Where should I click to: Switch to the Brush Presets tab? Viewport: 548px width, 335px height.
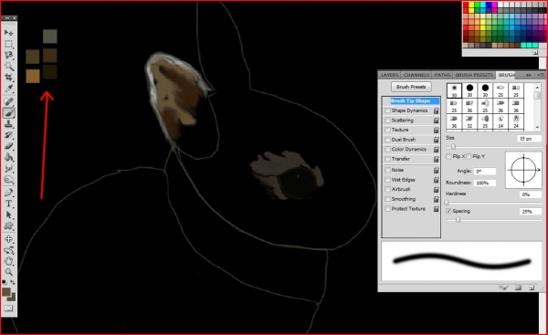click(474, 75)
